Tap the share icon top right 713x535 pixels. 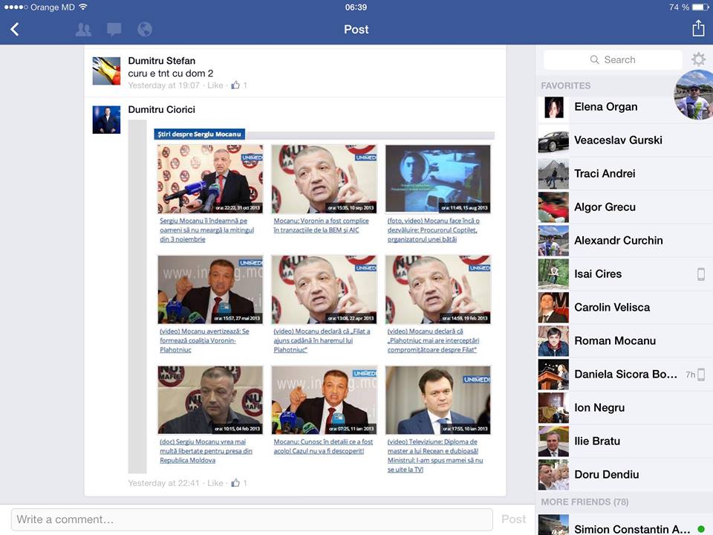click(697, 28)
